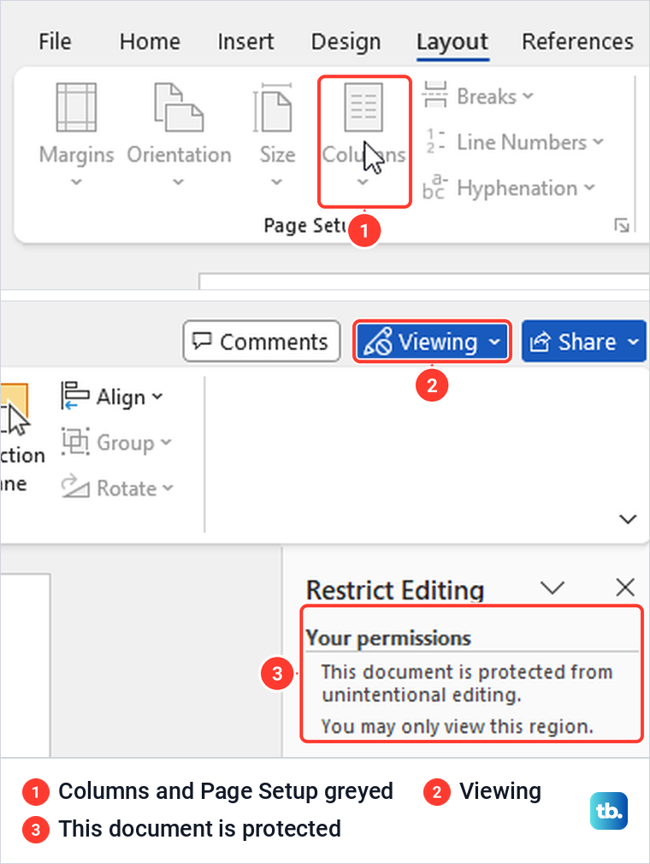Expand the Margins dropdown arrow

(76, 182)
